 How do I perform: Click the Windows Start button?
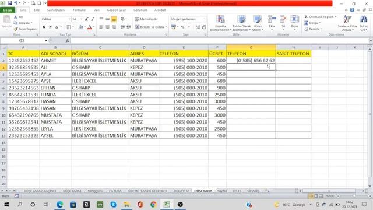[x=6, y=205]
